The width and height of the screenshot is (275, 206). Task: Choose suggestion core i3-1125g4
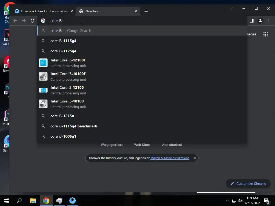pos(142,51)
